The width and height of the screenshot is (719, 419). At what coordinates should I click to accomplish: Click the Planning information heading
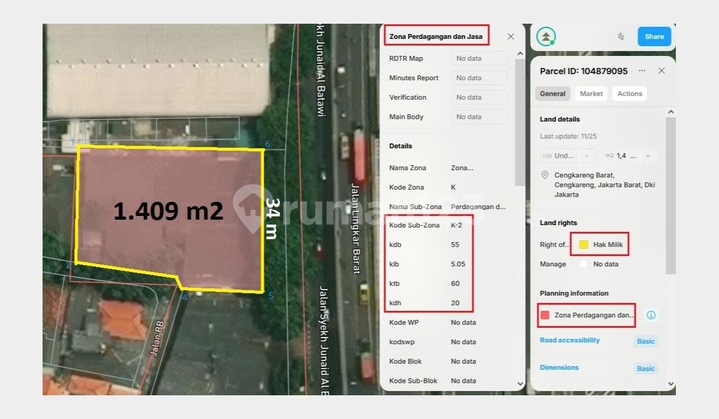coord(574,293)
